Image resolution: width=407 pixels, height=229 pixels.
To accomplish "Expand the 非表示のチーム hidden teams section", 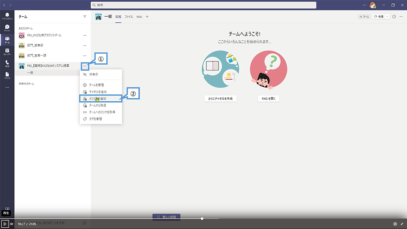I will [x=26, y=84].
